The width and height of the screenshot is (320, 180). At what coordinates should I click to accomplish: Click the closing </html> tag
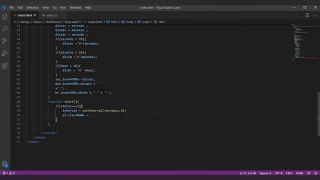click(x=32, y=142)
